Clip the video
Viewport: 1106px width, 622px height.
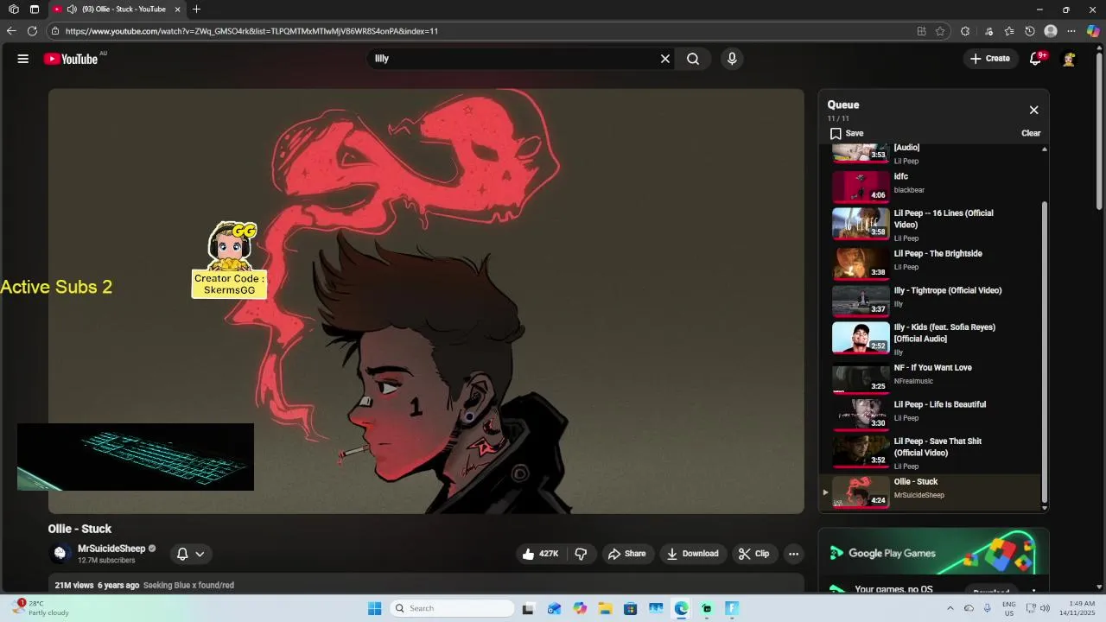753,554
